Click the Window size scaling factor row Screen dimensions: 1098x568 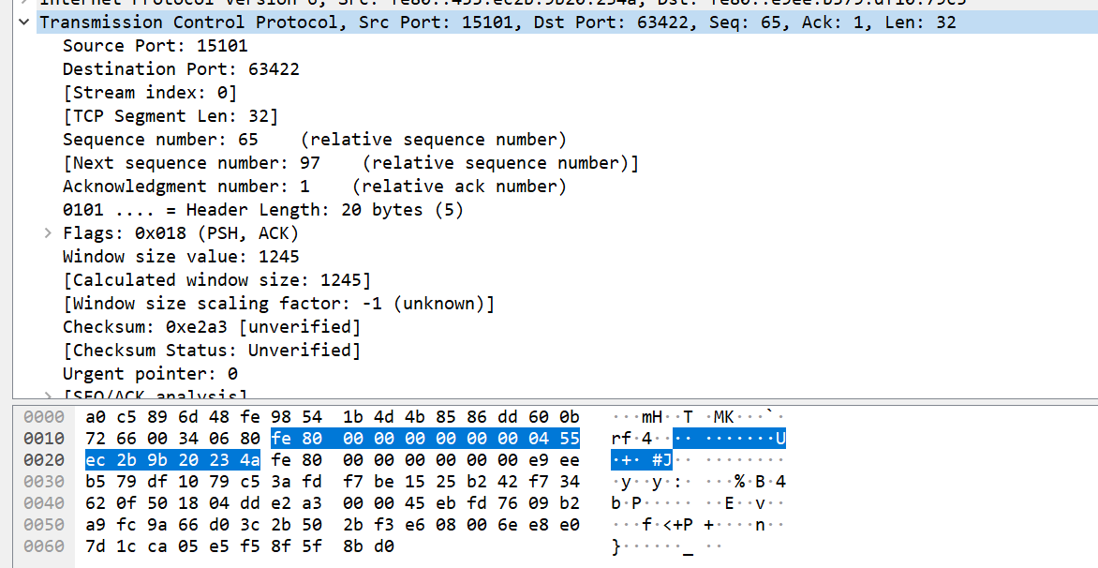point(278,304)
